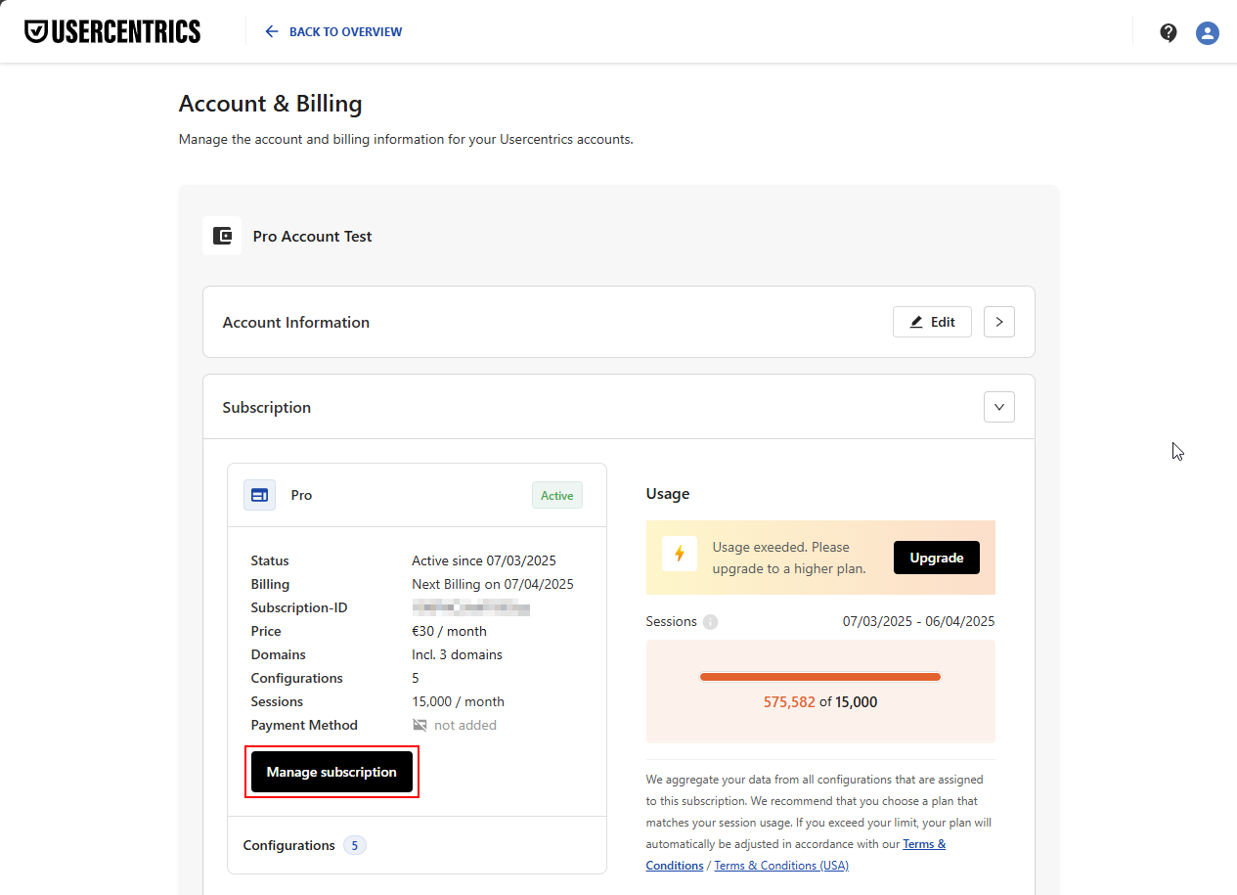The width and height of the screenshot is (1237, 895).
Task: Click the Usage exceeded warning message
Action: [789, 558]
